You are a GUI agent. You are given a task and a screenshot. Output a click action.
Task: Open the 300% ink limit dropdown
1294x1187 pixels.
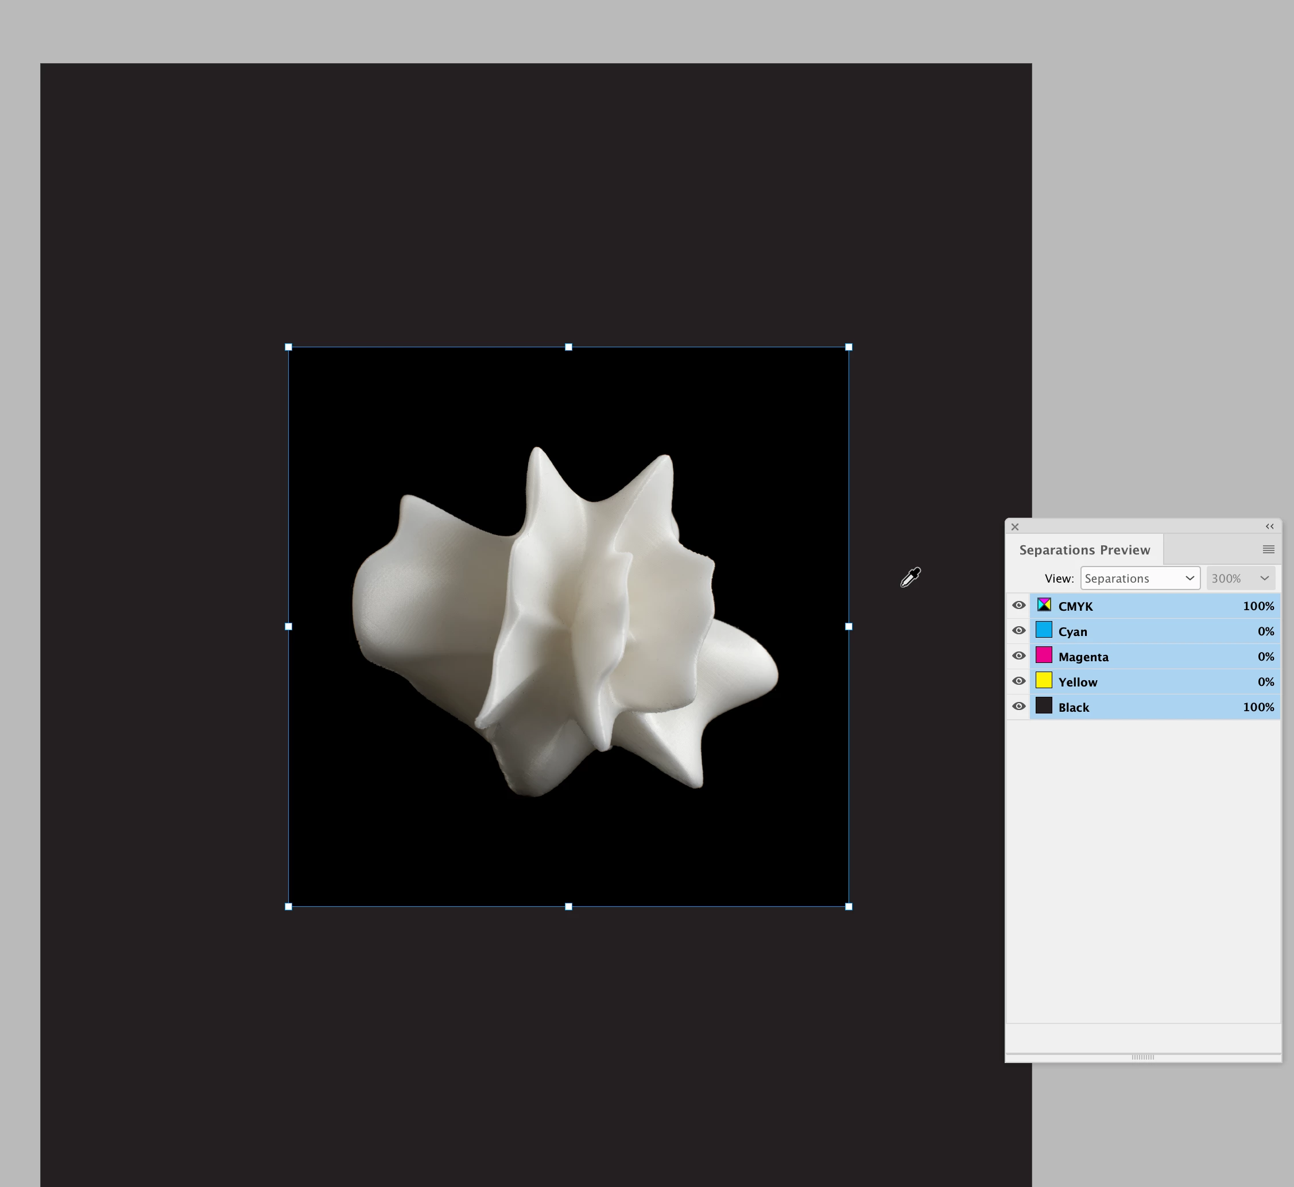tap(1240, 578)
